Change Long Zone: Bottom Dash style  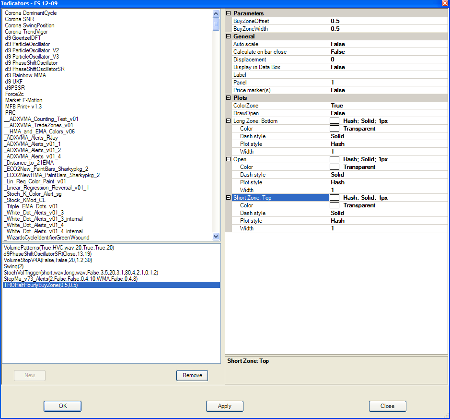click(x=388, y=136)
